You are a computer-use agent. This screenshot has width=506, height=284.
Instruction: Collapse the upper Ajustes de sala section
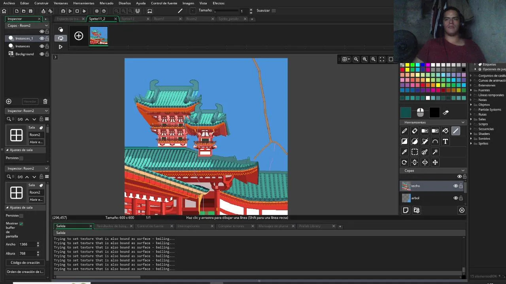click(x=7, y=150)
